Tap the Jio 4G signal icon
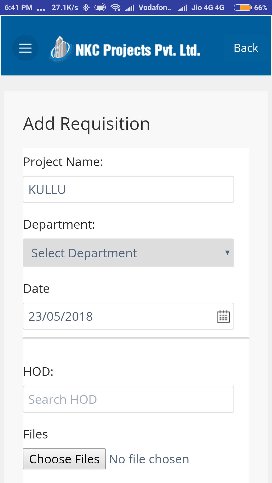Viewport: 272px width, 483px height. pyautogui.click(x=182, y=8)
